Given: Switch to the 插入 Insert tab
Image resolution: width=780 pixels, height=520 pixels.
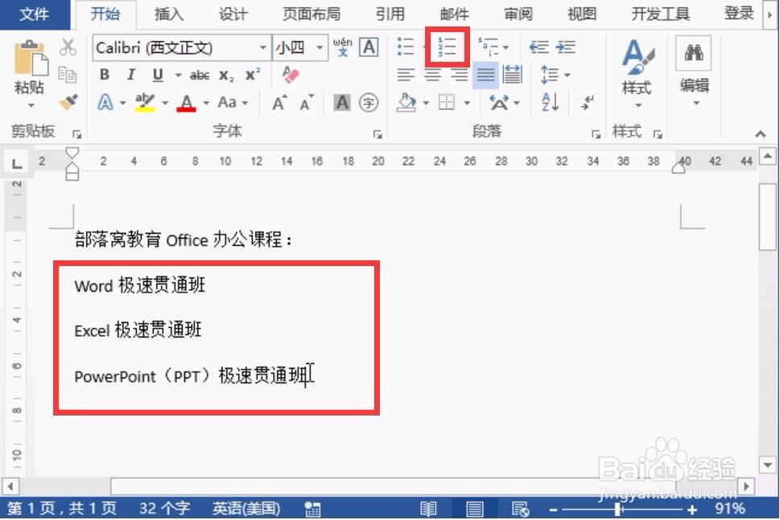Looking at the screenshot, I should [169, 14].
